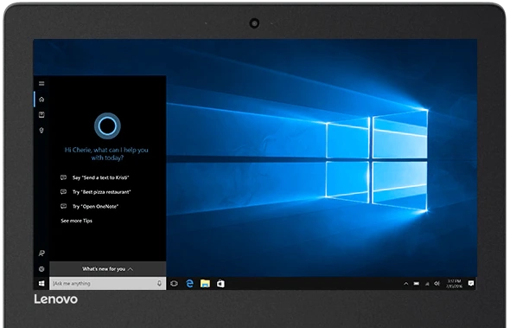The height and width of the screenshot is (328, 510).
Task: Open the taskbar clock and date
Action: (454, 284)
